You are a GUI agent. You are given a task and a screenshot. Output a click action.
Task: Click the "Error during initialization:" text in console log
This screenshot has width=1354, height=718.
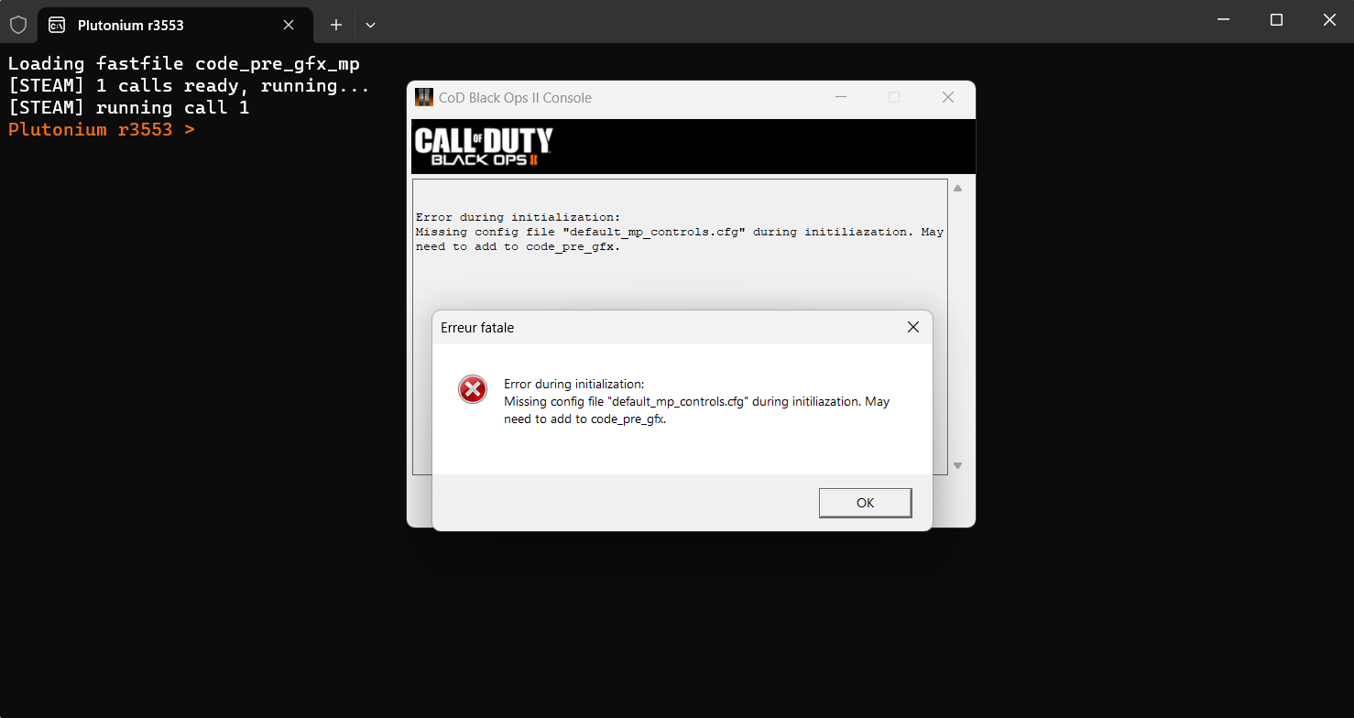click(x=518, y=217)
